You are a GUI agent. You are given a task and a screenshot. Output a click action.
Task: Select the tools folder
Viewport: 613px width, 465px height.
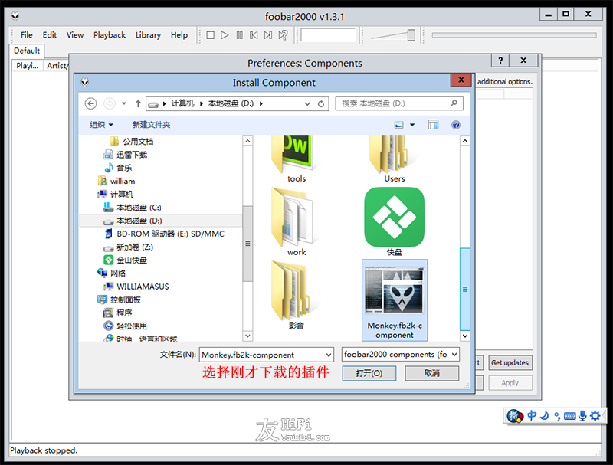(x=297, y=159)
